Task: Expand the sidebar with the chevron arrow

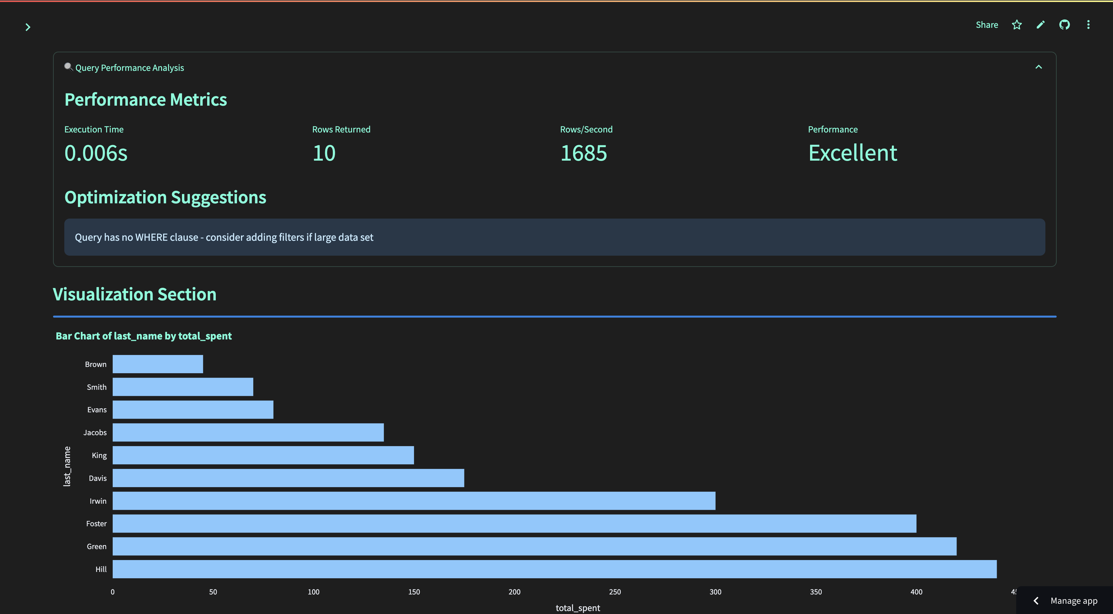Action: click(28, 27)
